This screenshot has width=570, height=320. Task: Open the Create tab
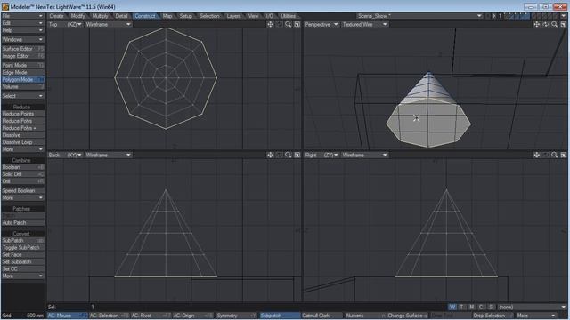(x=56, y=16)
